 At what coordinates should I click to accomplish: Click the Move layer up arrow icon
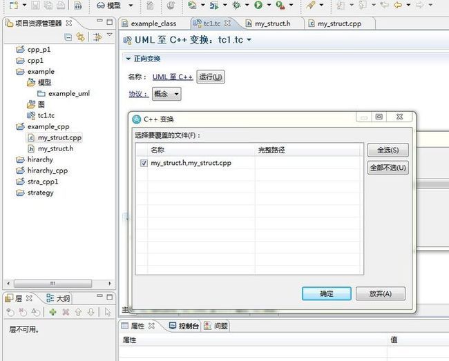coord(78,312)
